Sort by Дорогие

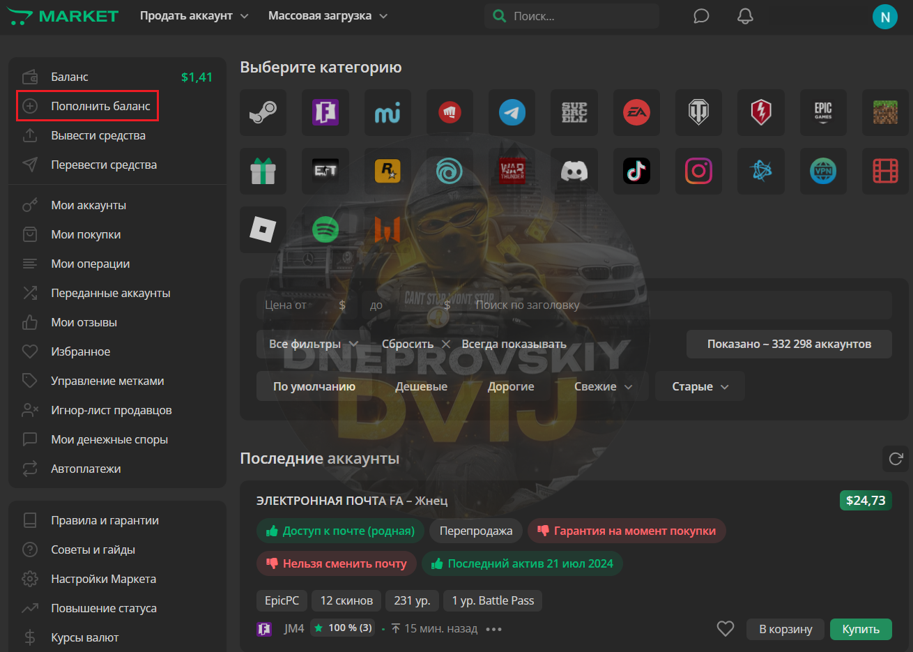[x=511, y=386]
